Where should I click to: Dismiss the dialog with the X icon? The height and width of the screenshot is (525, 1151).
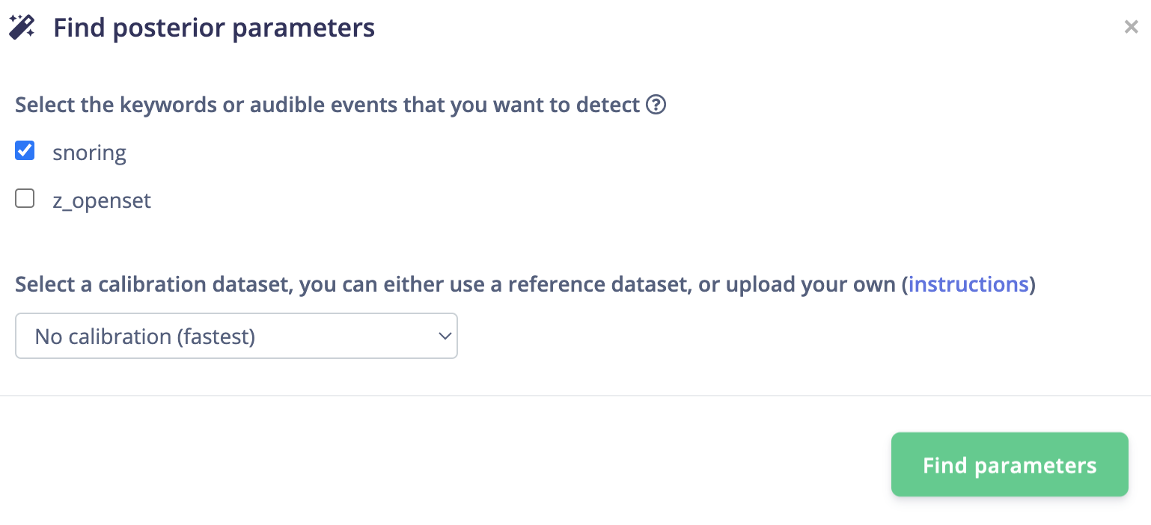pos(1131,28)
